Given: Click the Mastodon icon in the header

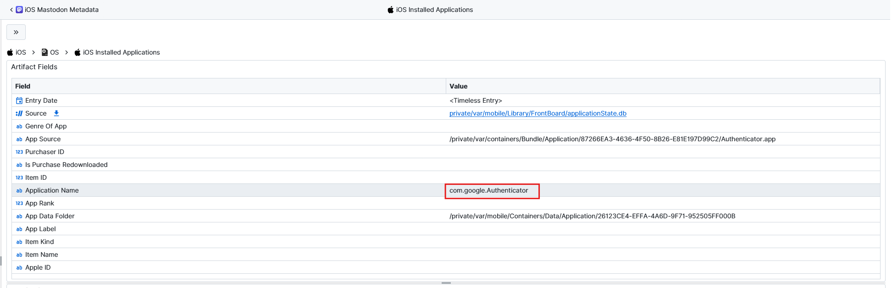Looking at the screenshot, I should pyautogui.click(x=19, y=10).
